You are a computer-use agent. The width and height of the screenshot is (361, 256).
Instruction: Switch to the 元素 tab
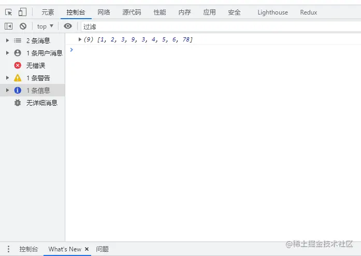click(x=48, y=12)
